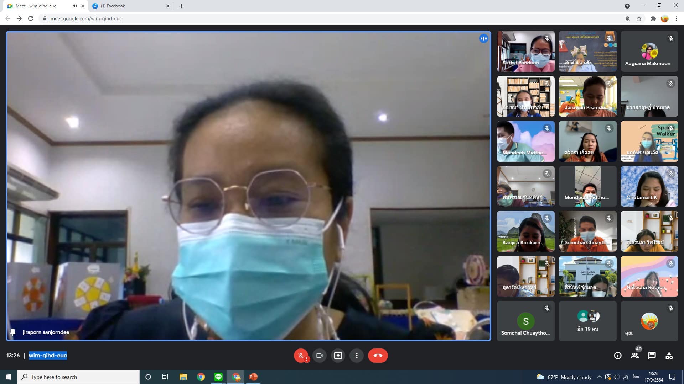
Task: Show hidden system tray icons
Action: [x=599, y=377]
